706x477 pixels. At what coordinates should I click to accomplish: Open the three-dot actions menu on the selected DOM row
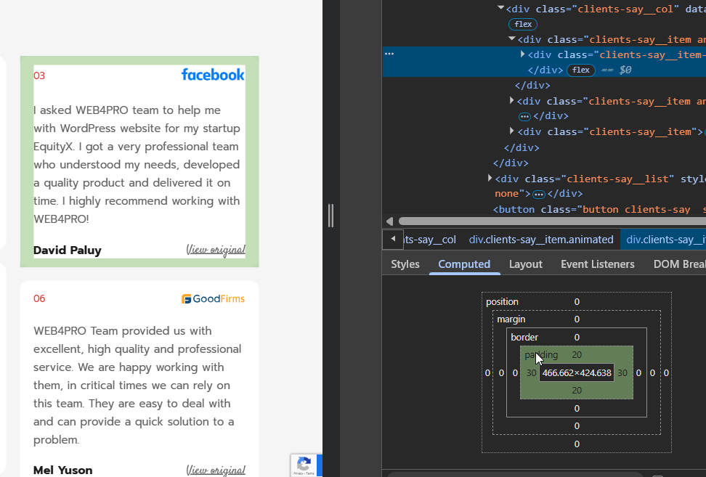pos(389,54)
